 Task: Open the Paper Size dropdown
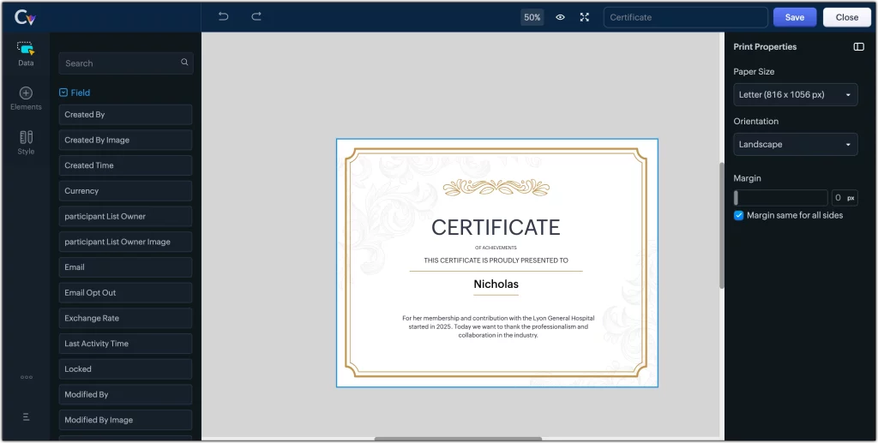coord(795,95)
